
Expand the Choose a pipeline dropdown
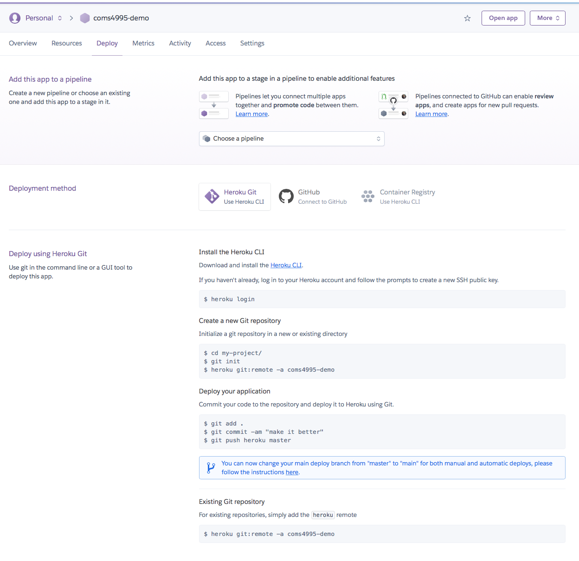[291, 139]
